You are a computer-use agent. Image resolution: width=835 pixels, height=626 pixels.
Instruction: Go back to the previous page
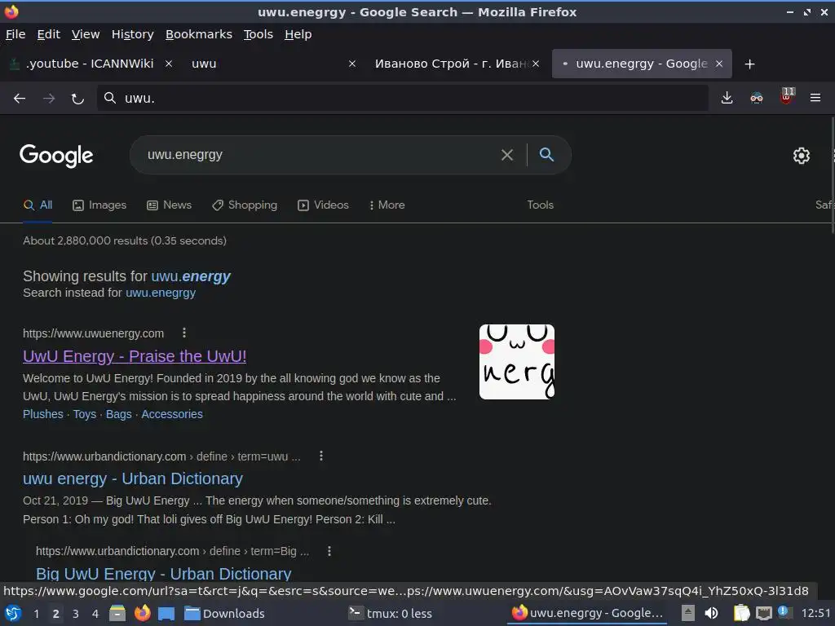coord(20,99)
